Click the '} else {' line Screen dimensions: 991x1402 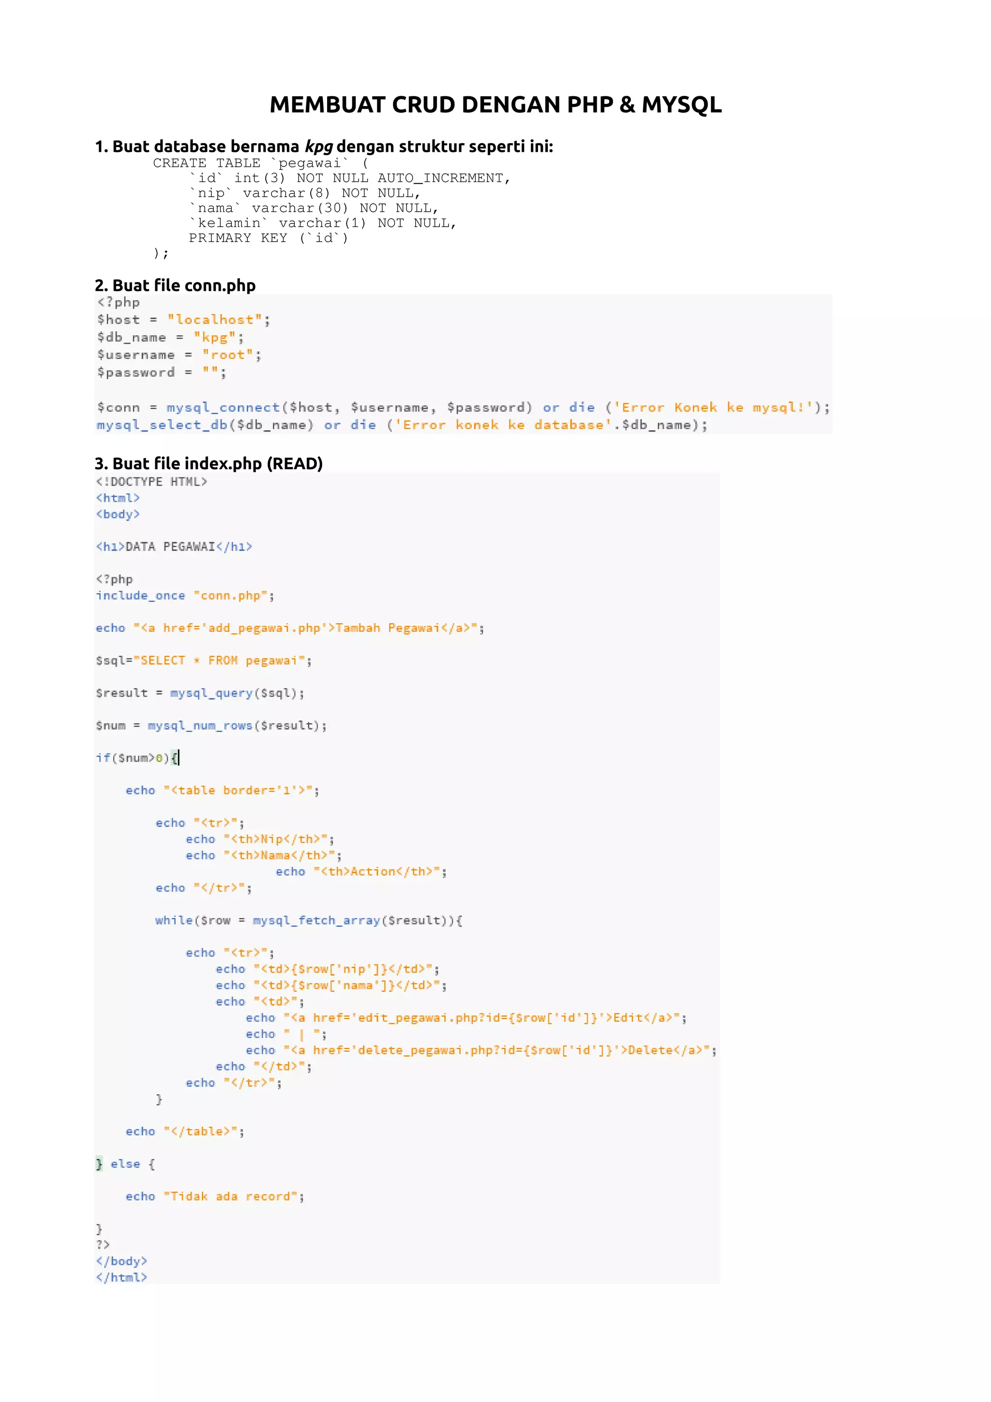click(126, 1164)
